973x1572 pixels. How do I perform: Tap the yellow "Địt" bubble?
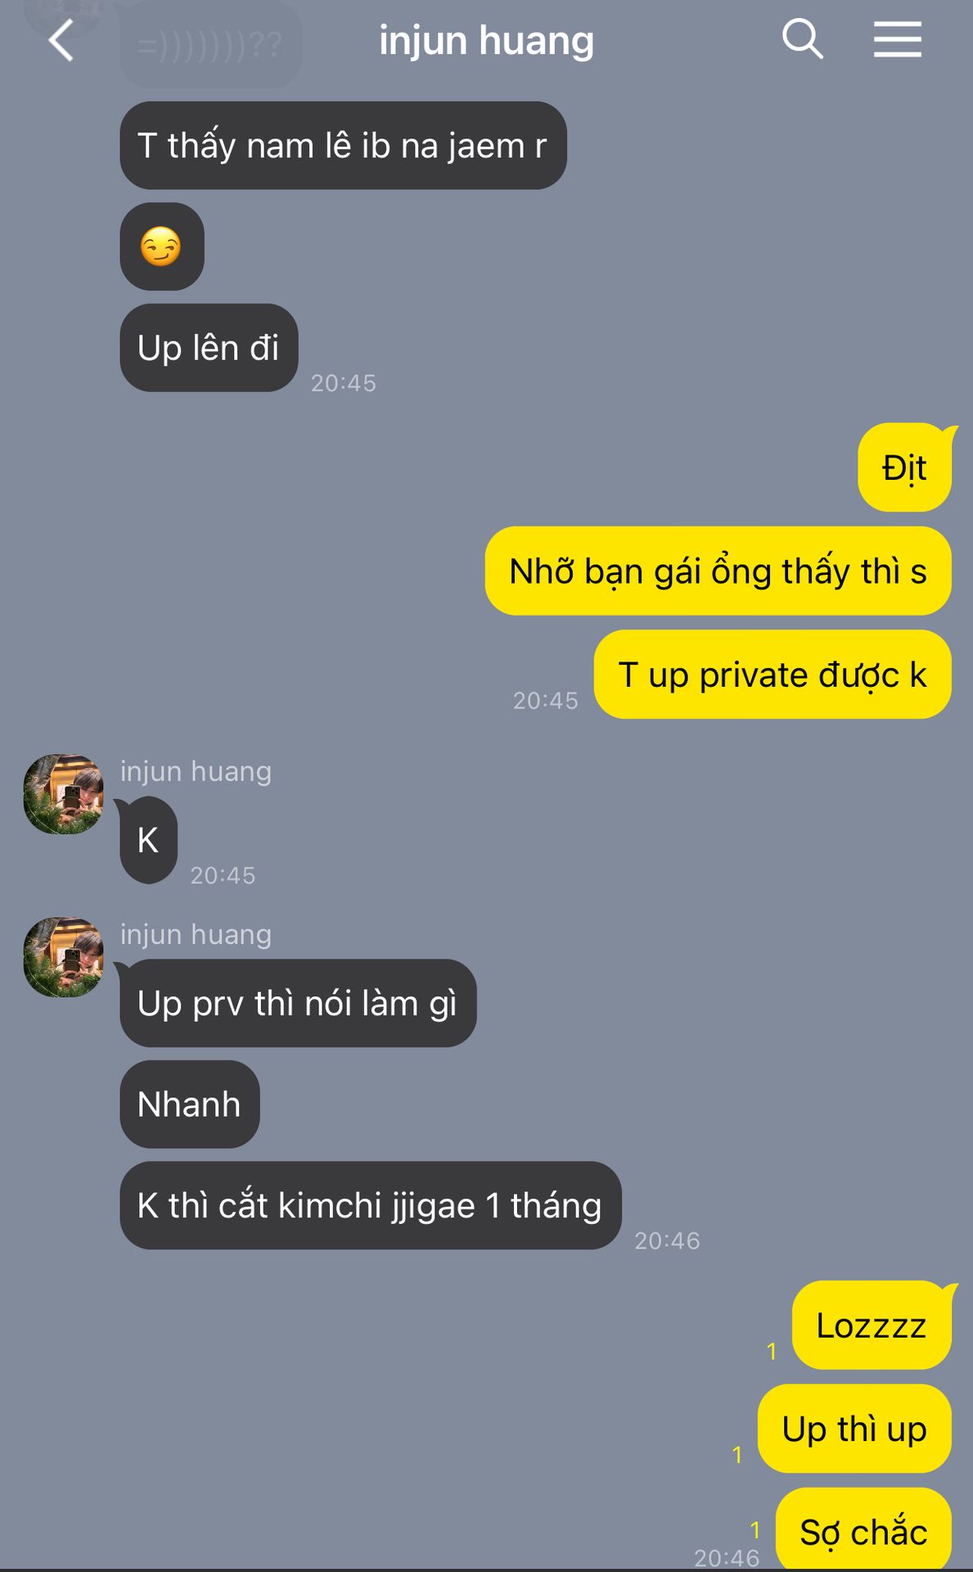tap(905, 468)
